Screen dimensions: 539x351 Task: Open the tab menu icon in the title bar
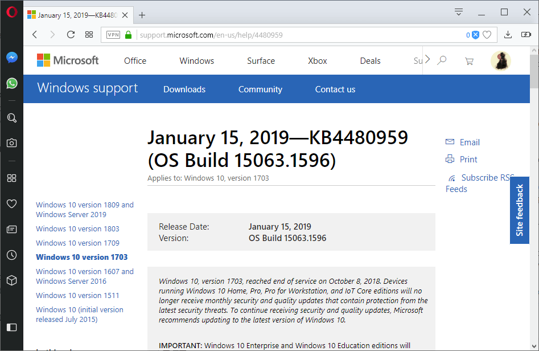[x=459, y=13]
